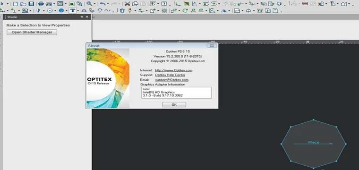The height and width of the screenshot is (170, 359).
Task: Expand dropdown next to pointer tool
Action: click(8, 4)
